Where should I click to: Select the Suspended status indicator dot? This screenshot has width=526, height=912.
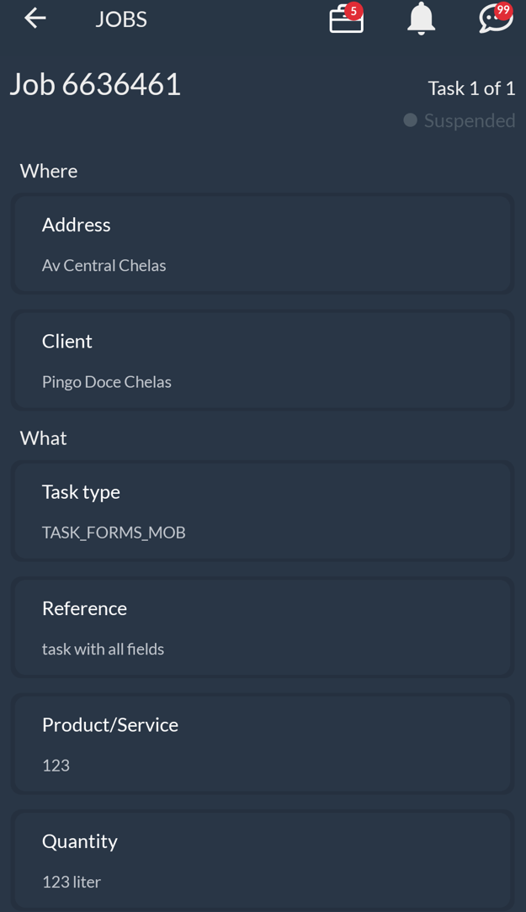[410, 120]
